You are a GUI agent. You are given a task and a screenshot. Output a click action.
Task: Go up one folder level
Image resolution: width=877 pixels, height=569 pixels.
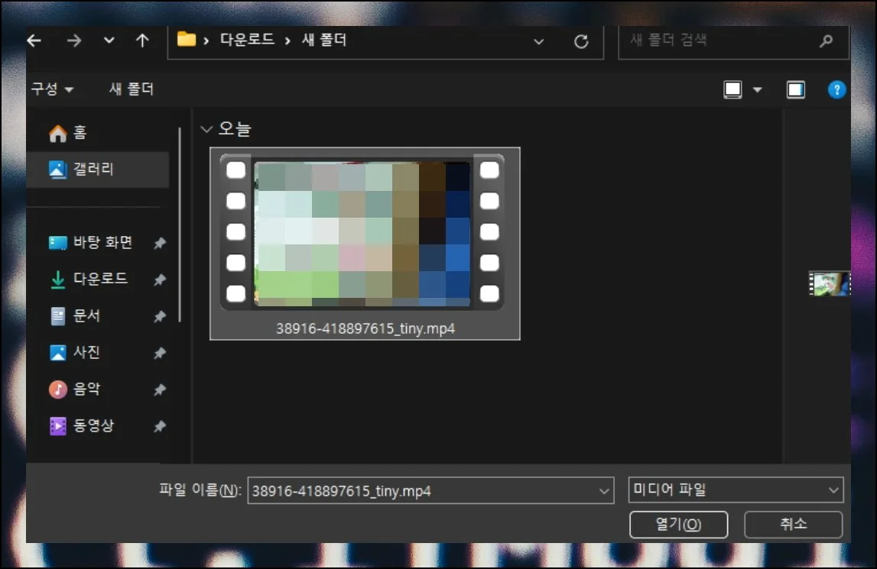coord(142,41)
